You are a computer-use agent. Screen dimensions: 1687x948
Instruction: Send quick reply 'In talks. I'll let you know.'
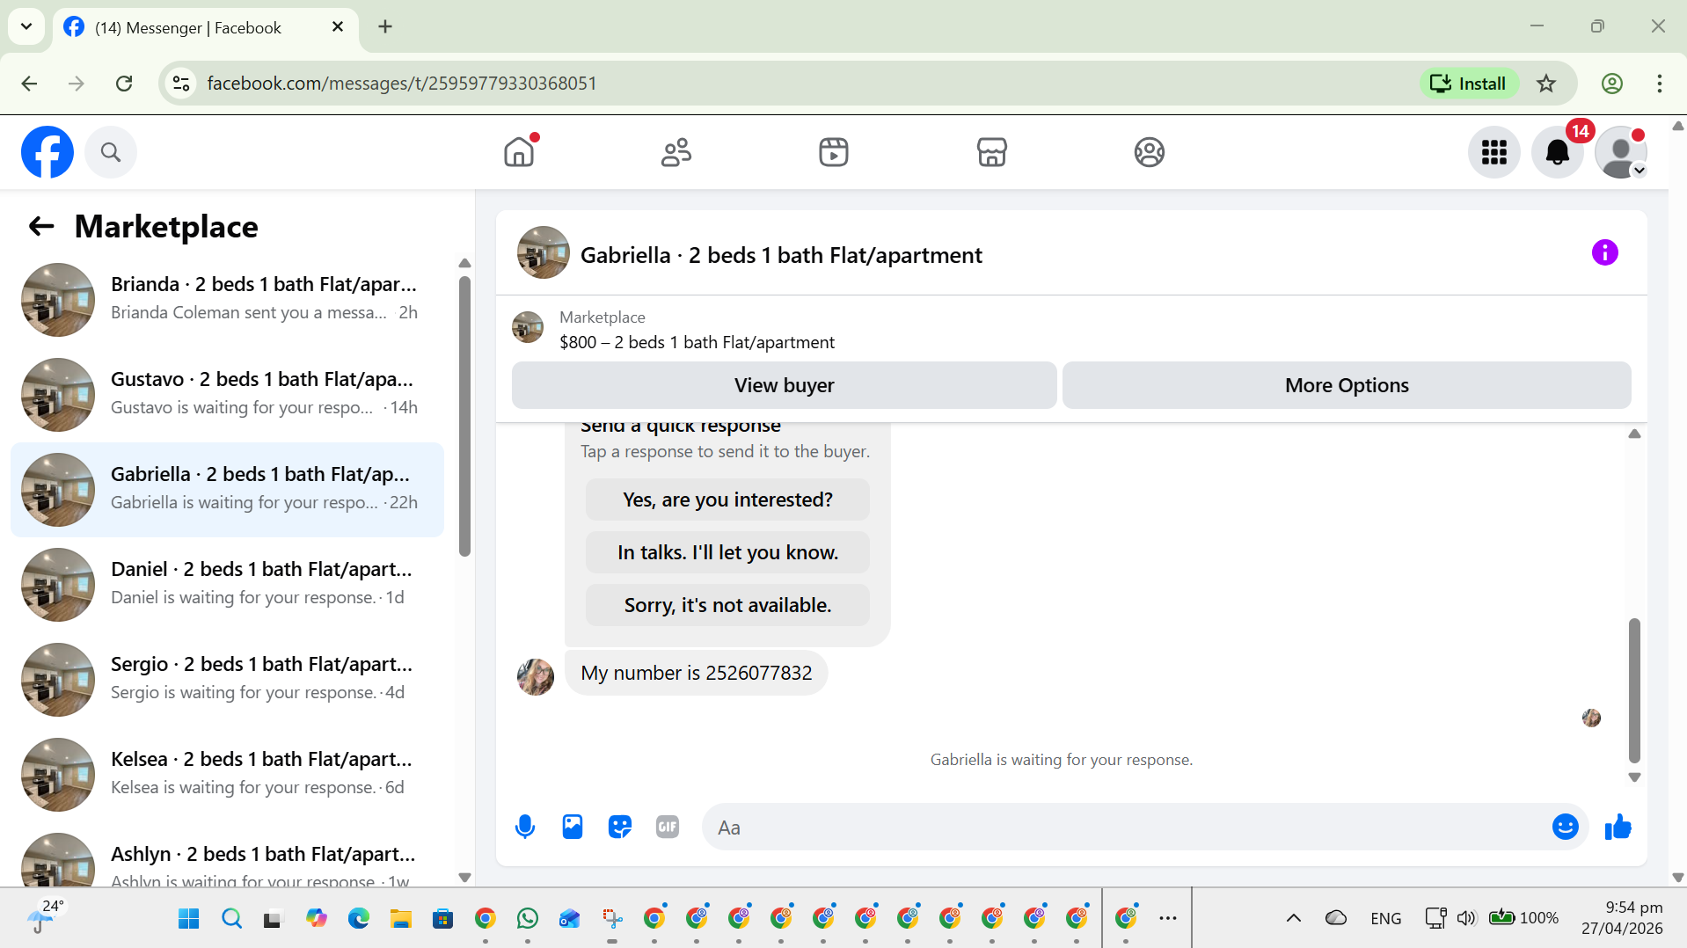pos(727,552)
